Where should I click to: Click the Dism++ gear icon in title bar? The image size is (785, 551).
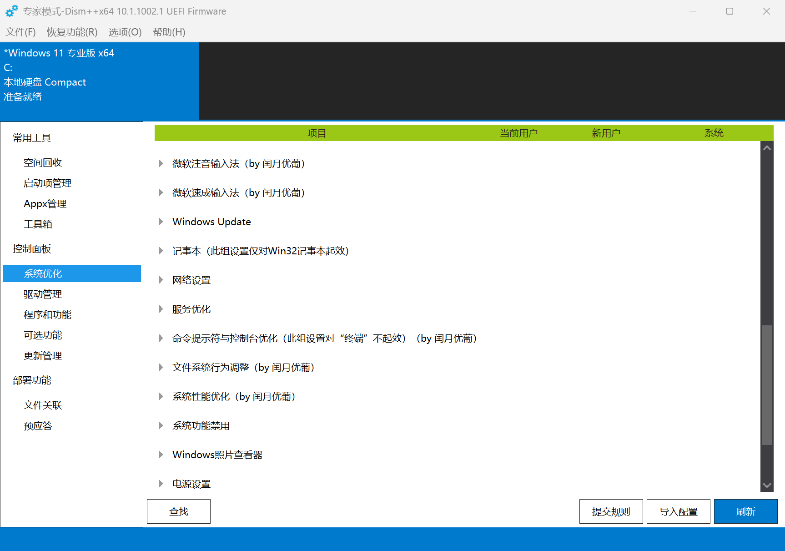[x=11, y=11]
